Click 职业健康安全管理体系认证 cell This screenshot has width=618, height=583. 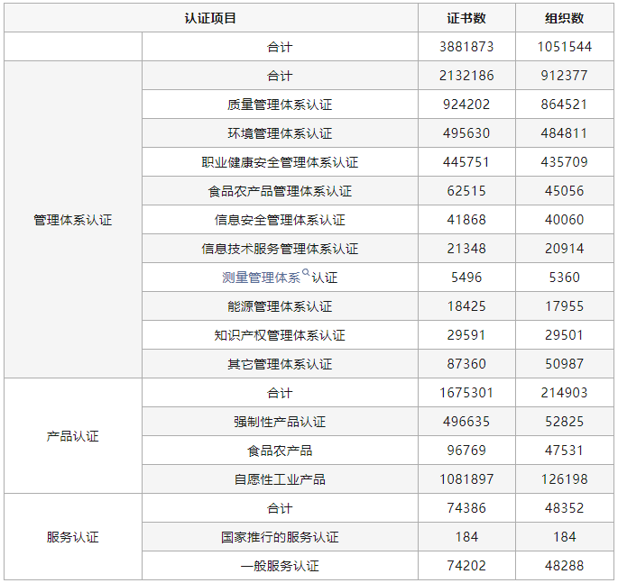pyautogui.click(x=280, y=162)
